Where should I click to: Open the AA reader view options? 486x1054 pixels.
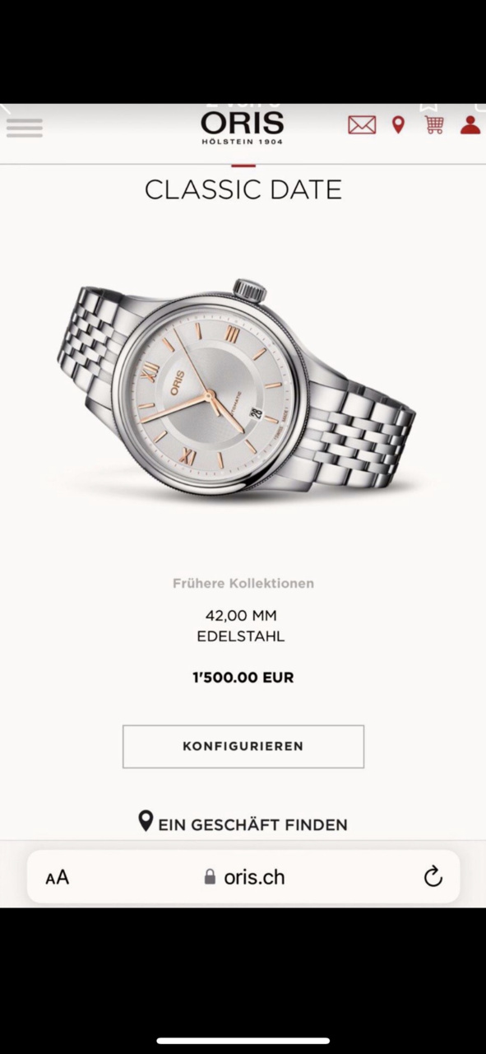click(x=58, y=878)
